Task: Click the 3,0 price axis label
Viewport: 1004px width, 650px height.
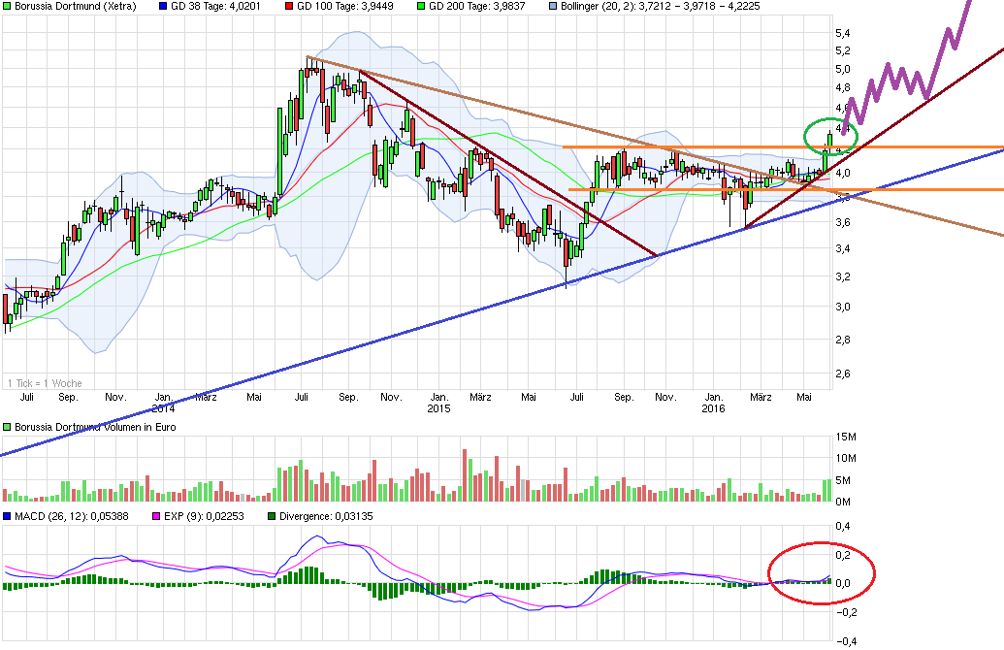Action: (843, 307)
